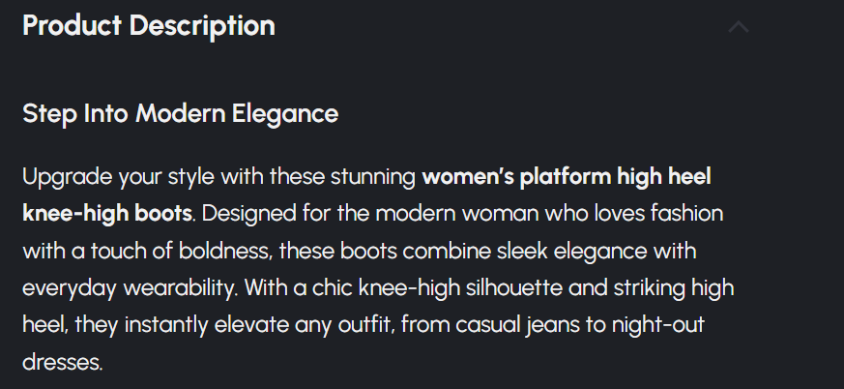
Task: Click the "Step Into Modern Elegance" subheading
Action: (x=180, y=114)
